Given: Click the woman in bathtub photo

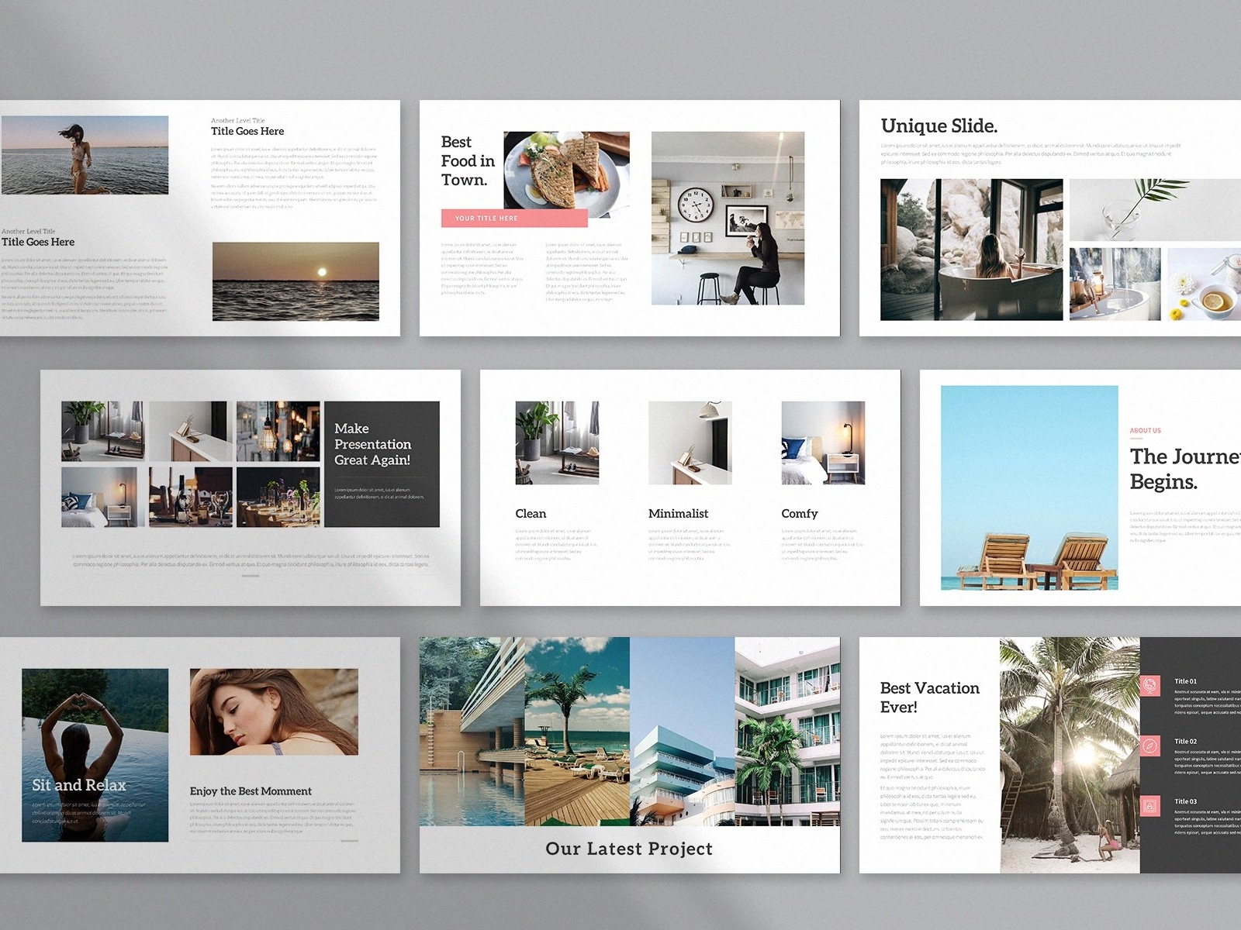Looking at the screenshot, I should (x=971, y=250).
